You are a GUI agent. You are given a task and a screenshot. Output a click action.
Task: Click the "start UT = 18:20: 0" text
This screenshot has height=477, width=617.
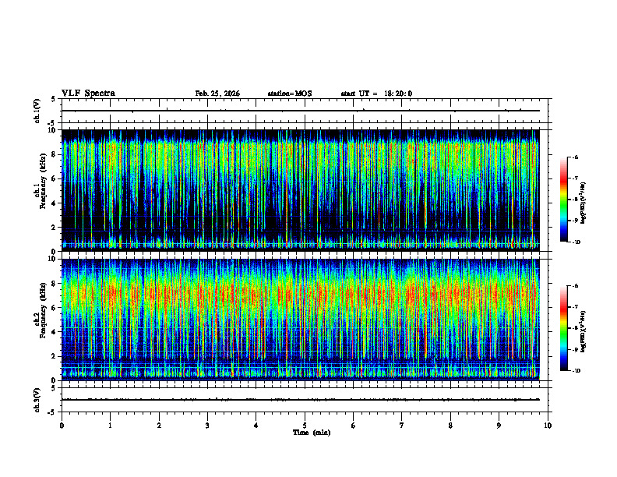[376, 94]
